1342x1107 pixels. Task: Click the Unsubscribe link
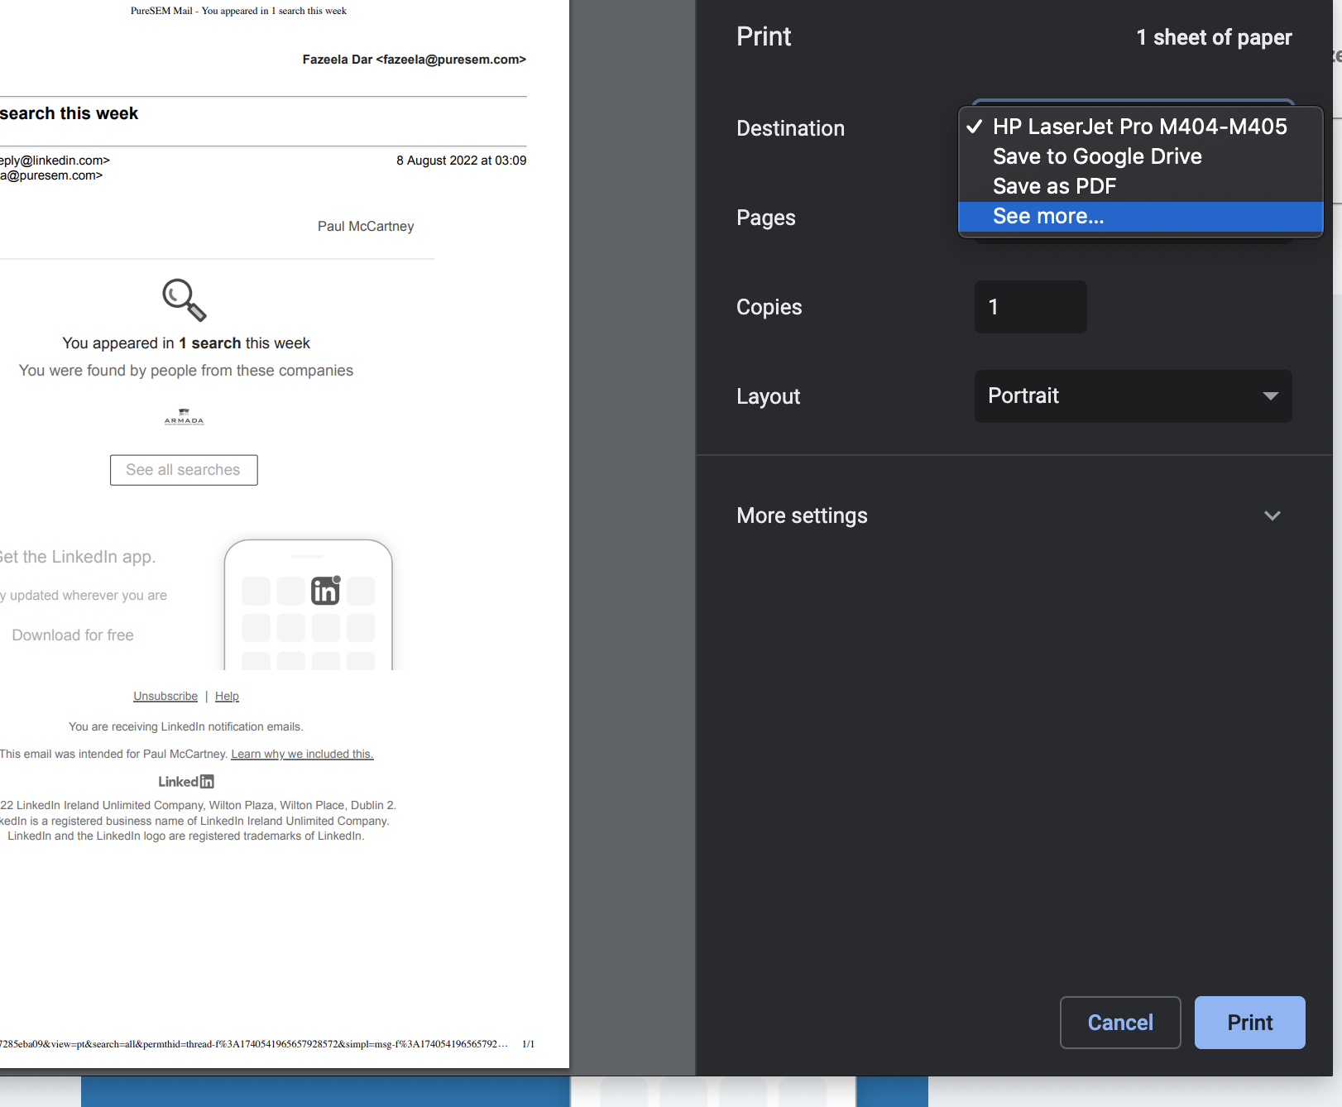[x=165, y=697]
